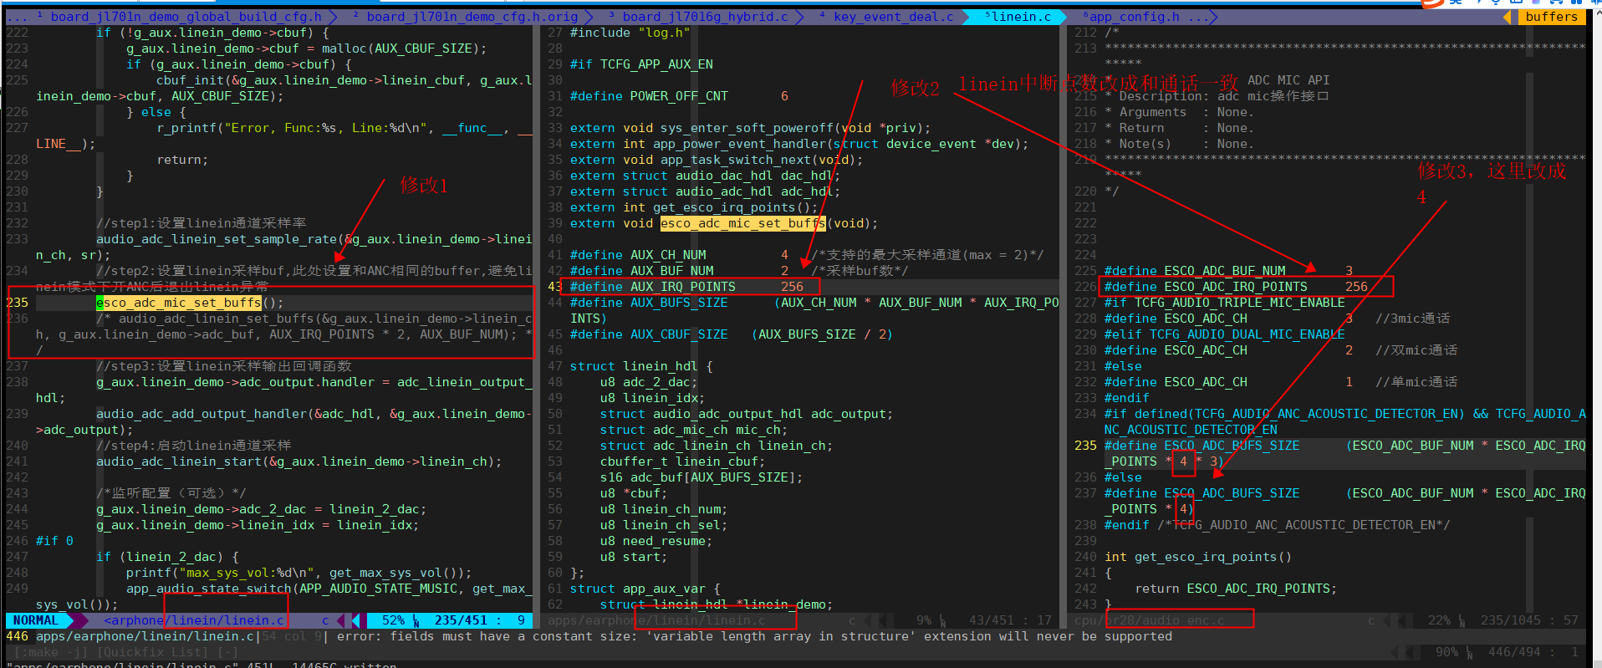Click the "struct linein_hdl {" declaration
Viewport: 1602px width, 668px height.
click(x=641, y=366)
